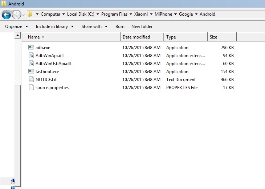Viewport: 265px width, 189px height.
Task: Expand the arrow after Computer breadcrumb
Action: point(64,14)
